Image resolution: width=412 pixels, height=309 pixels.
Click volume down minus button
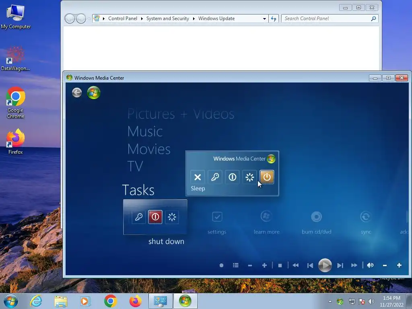pos(385,266)
